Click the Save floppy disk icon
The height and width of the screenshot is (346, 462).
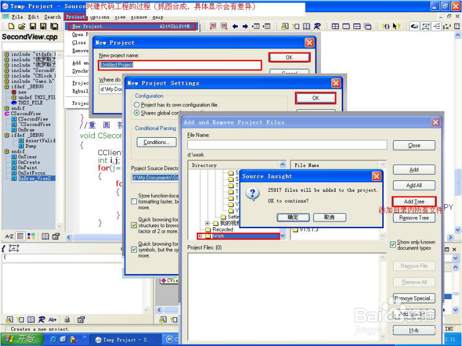pos(33,27)
